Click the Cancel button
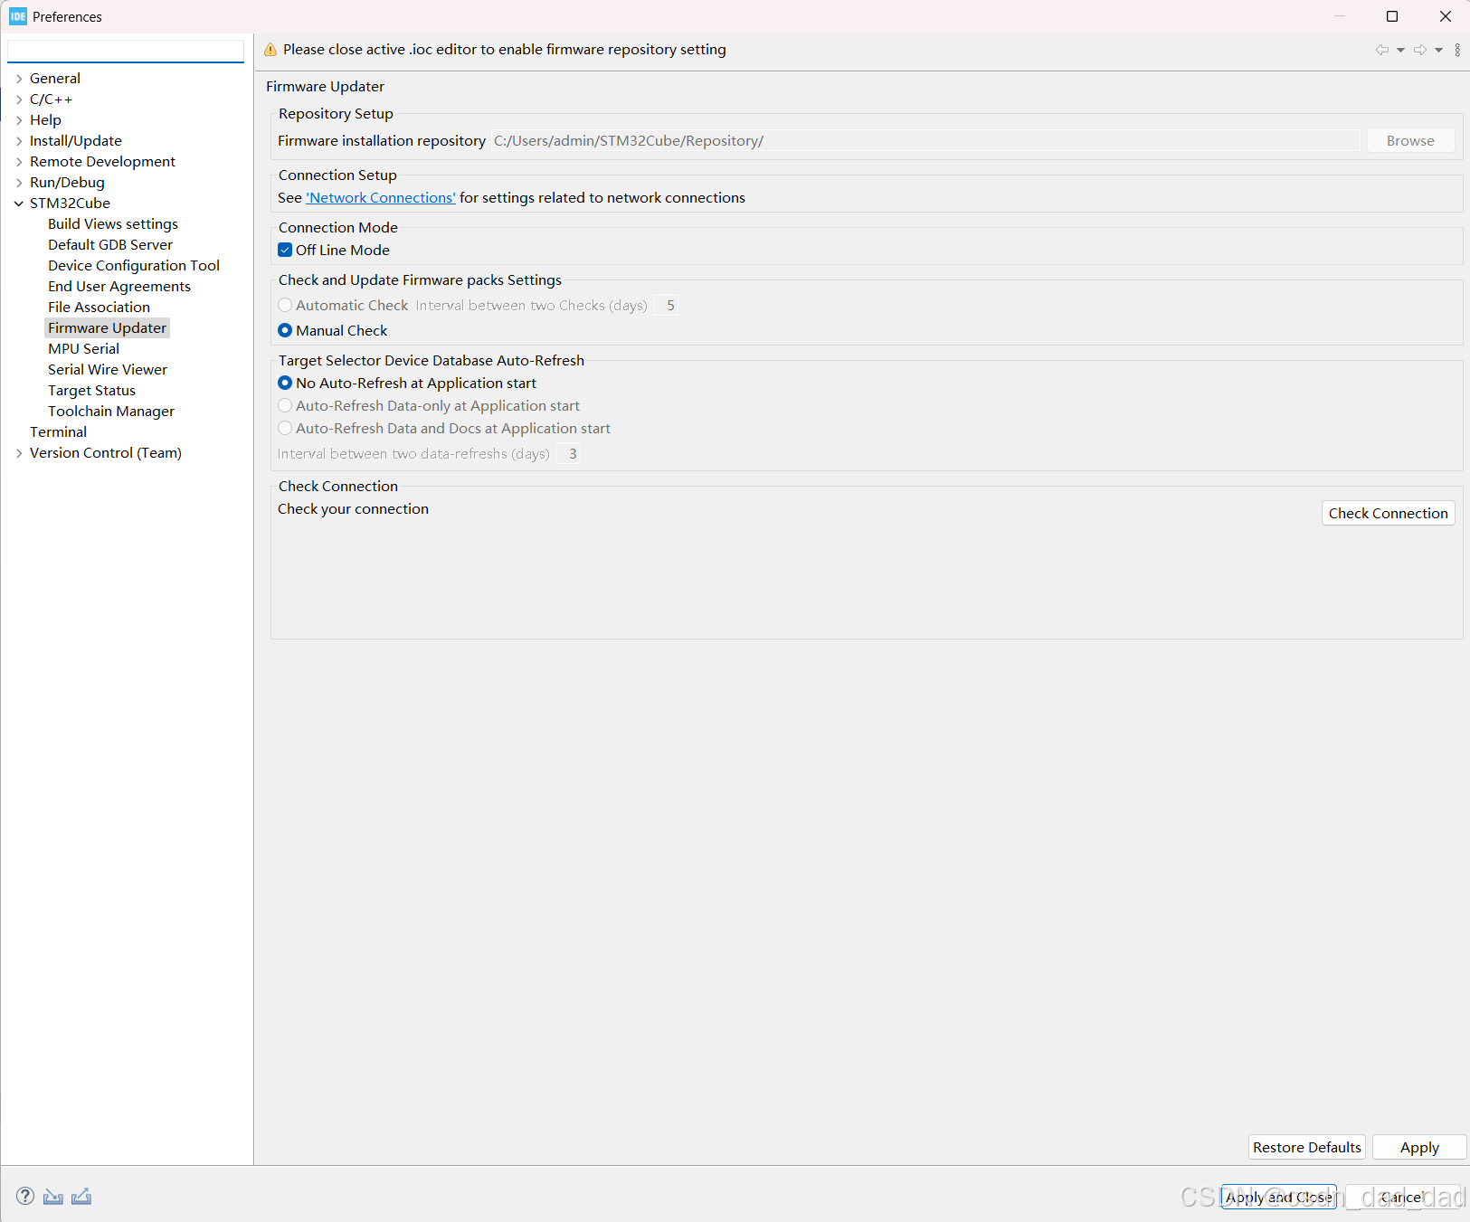The image size is (1470, 1222). pyautogui.click(x=1401, y=1197)
